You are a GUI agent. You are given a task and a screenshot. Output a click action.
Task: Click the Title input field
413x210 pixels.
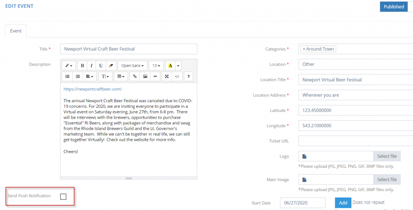tap(129, 49)
